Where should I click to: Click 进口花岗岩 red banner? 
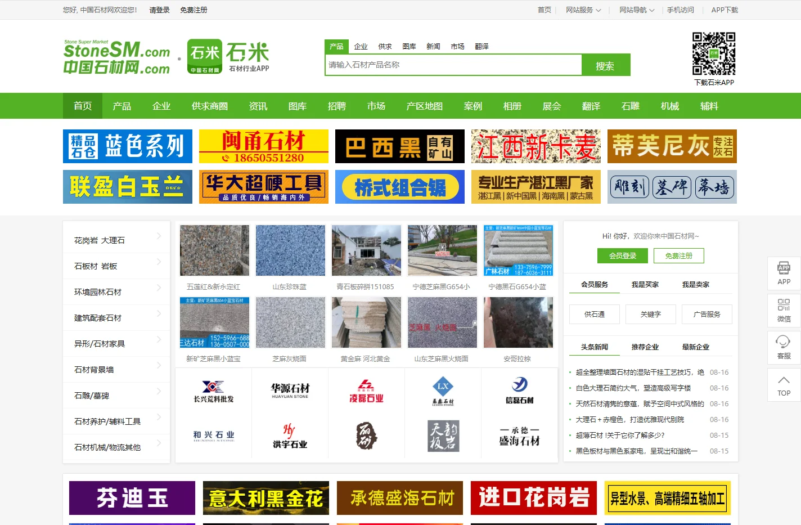[x=534, y=498]
